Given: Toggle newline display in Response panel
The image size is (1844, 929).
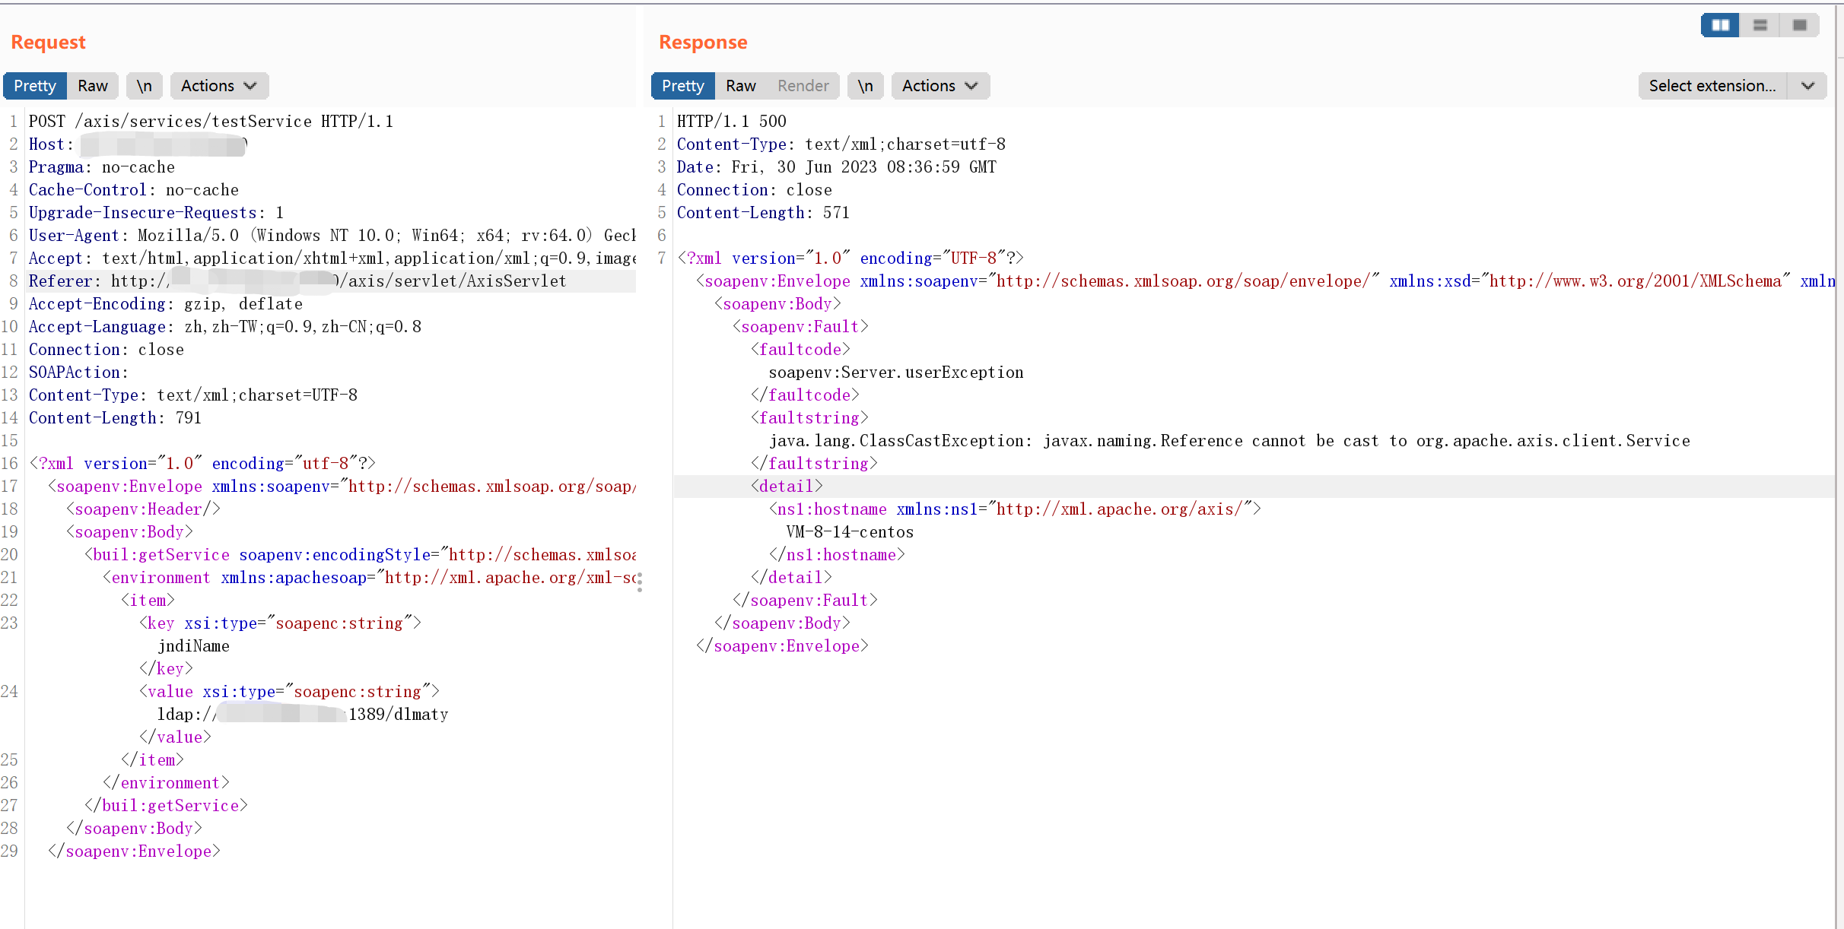Looking at the screenshot, I should (865, 86).
